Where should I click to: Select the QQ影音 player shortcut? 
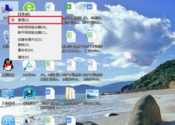[x=29, y=94]
